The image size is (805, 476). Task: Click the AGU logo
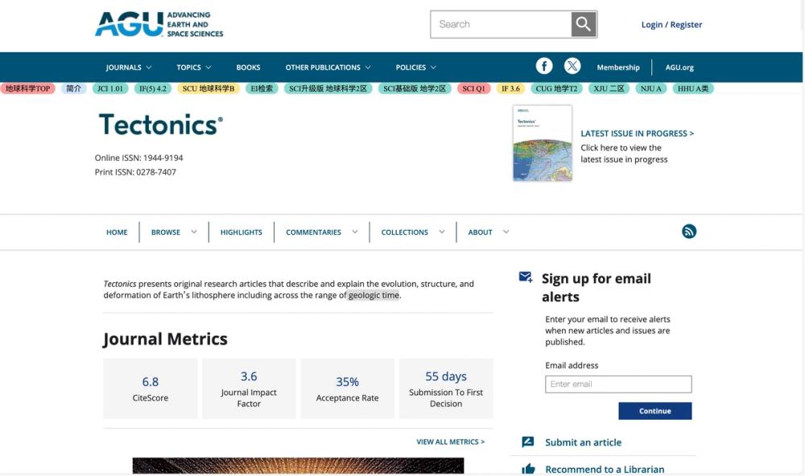click(x=159, y=24)
